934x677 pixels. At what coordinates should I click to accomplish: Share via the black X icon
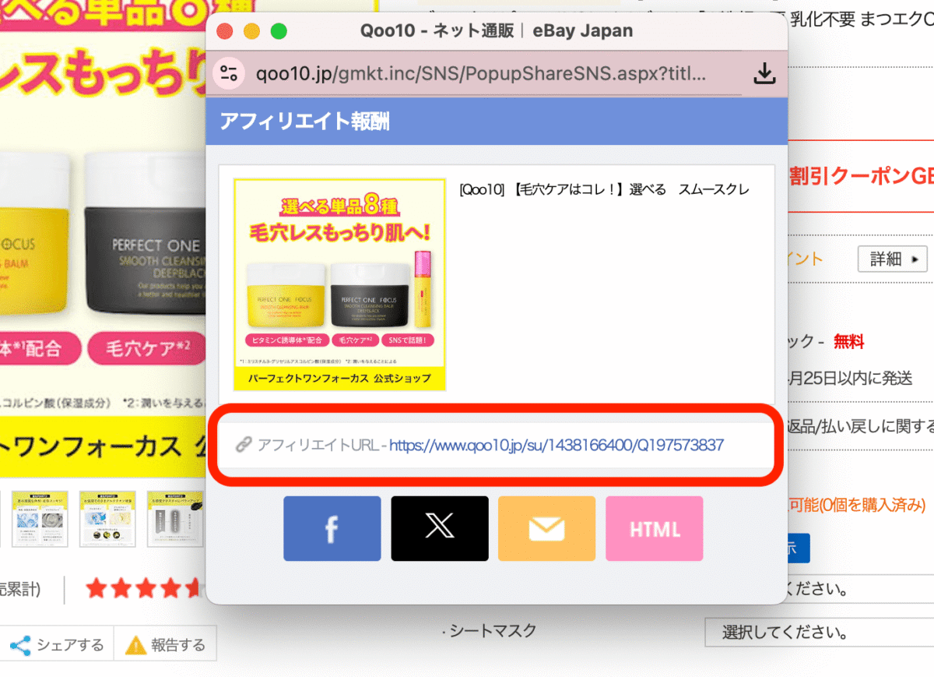coord(440,529)
